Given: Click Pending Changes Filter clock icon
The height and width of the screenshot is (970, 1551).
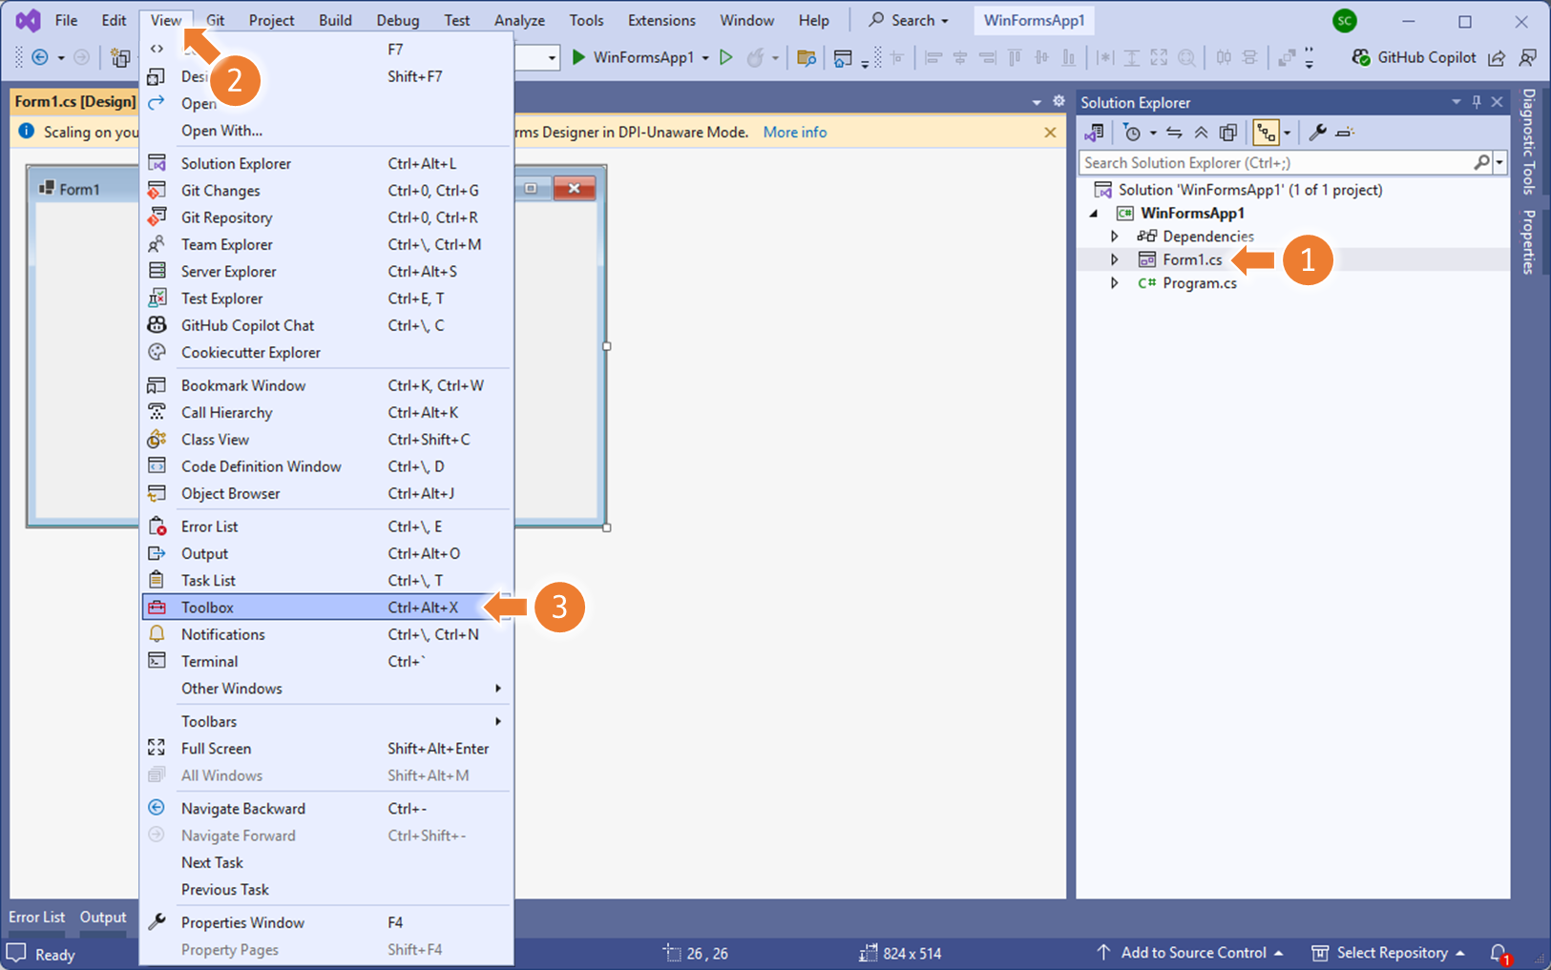Looking at the screenshot, I should pyautogui.click(x=1132, y=133).
